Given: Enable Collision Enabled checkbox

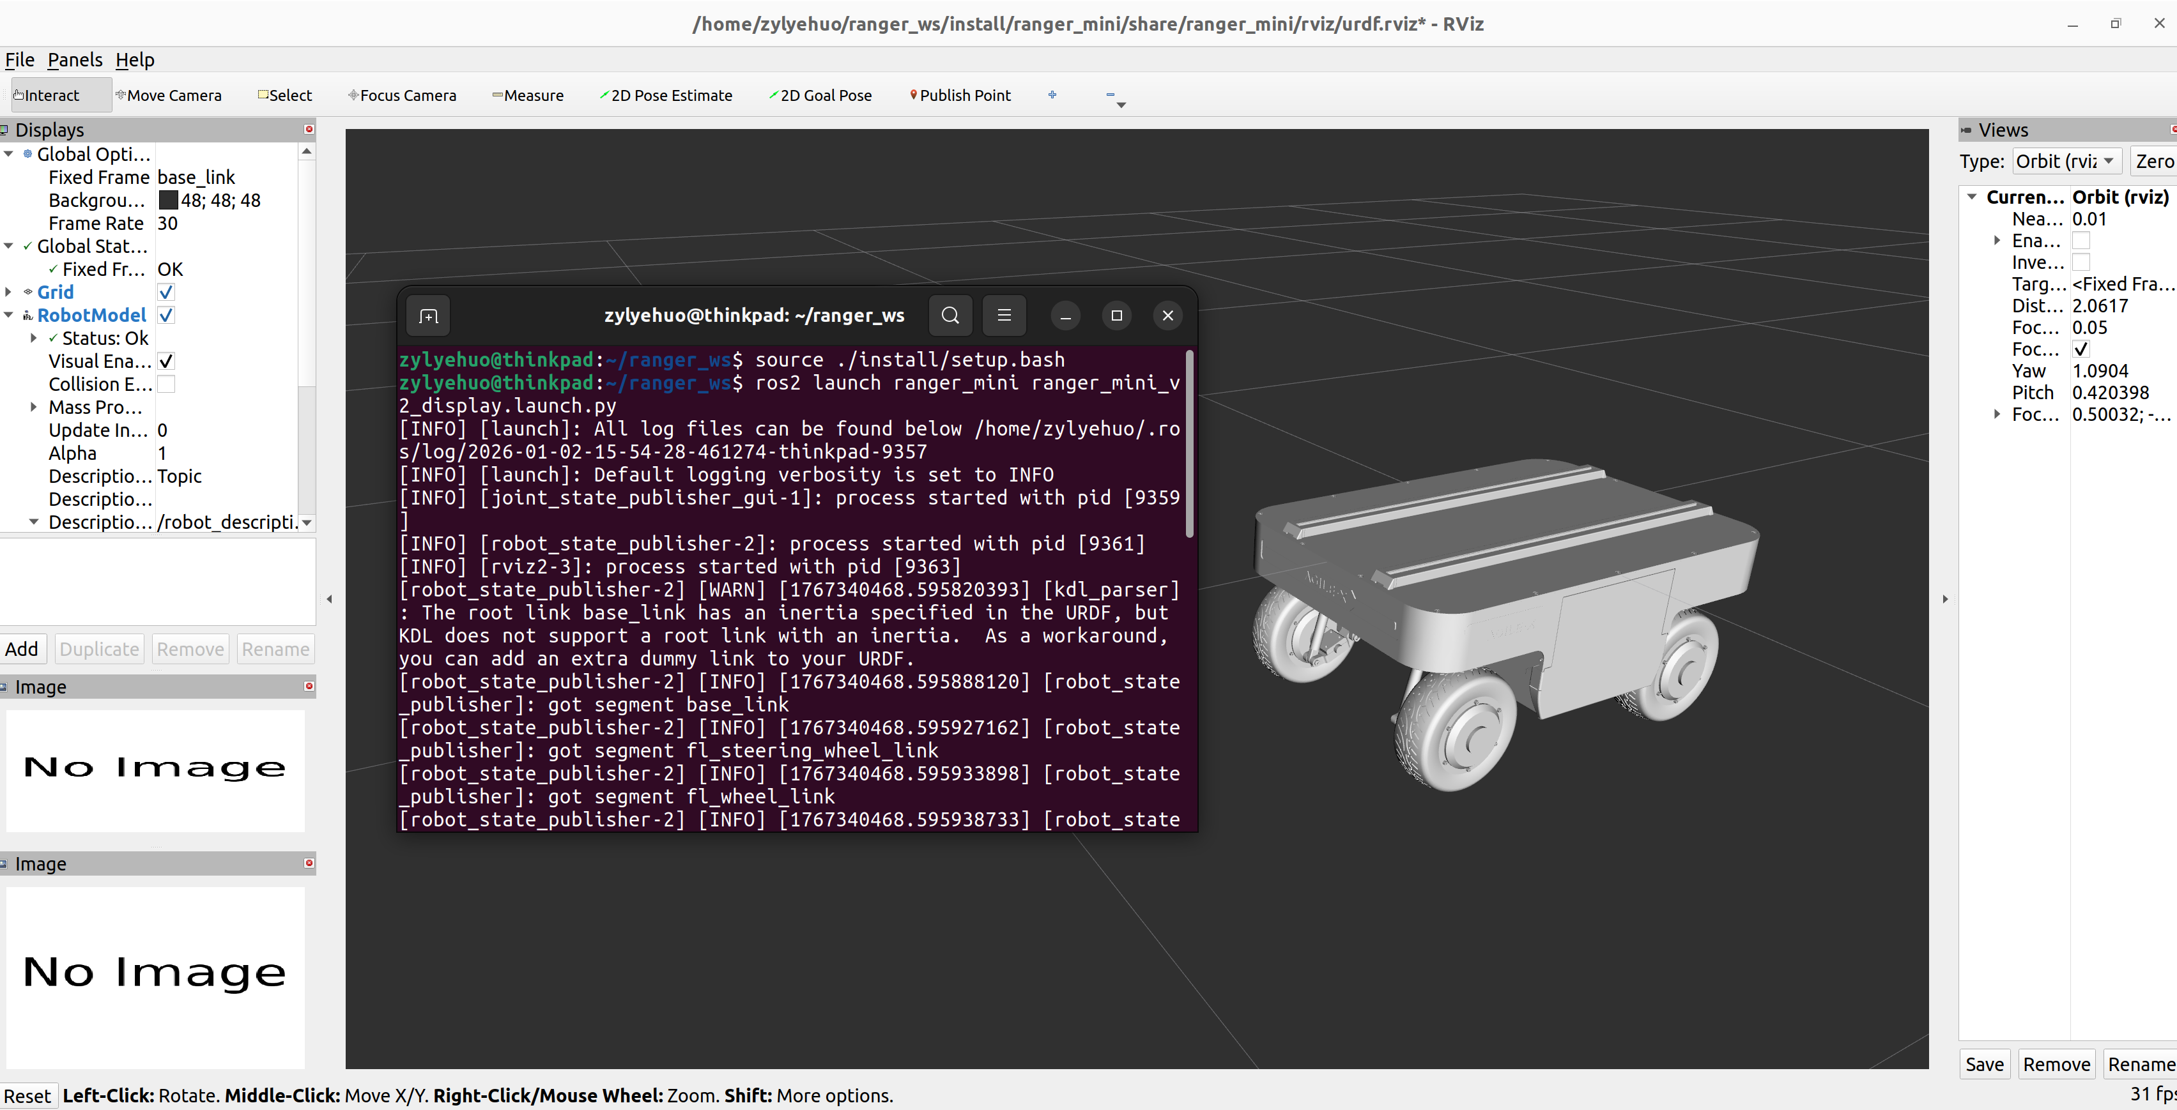Looking at the screenshot, I should click(x=167, y=384).
